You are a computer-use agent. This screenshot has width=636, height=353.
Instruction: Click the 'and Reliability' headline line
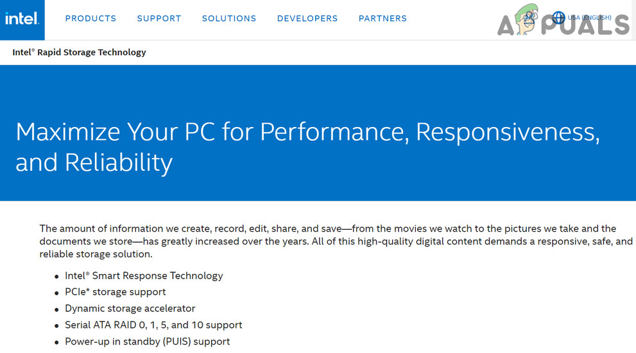coord(94,162)
